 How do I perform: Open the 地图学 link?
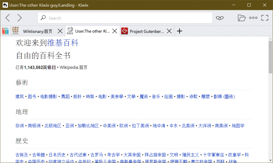click(238, 126)
